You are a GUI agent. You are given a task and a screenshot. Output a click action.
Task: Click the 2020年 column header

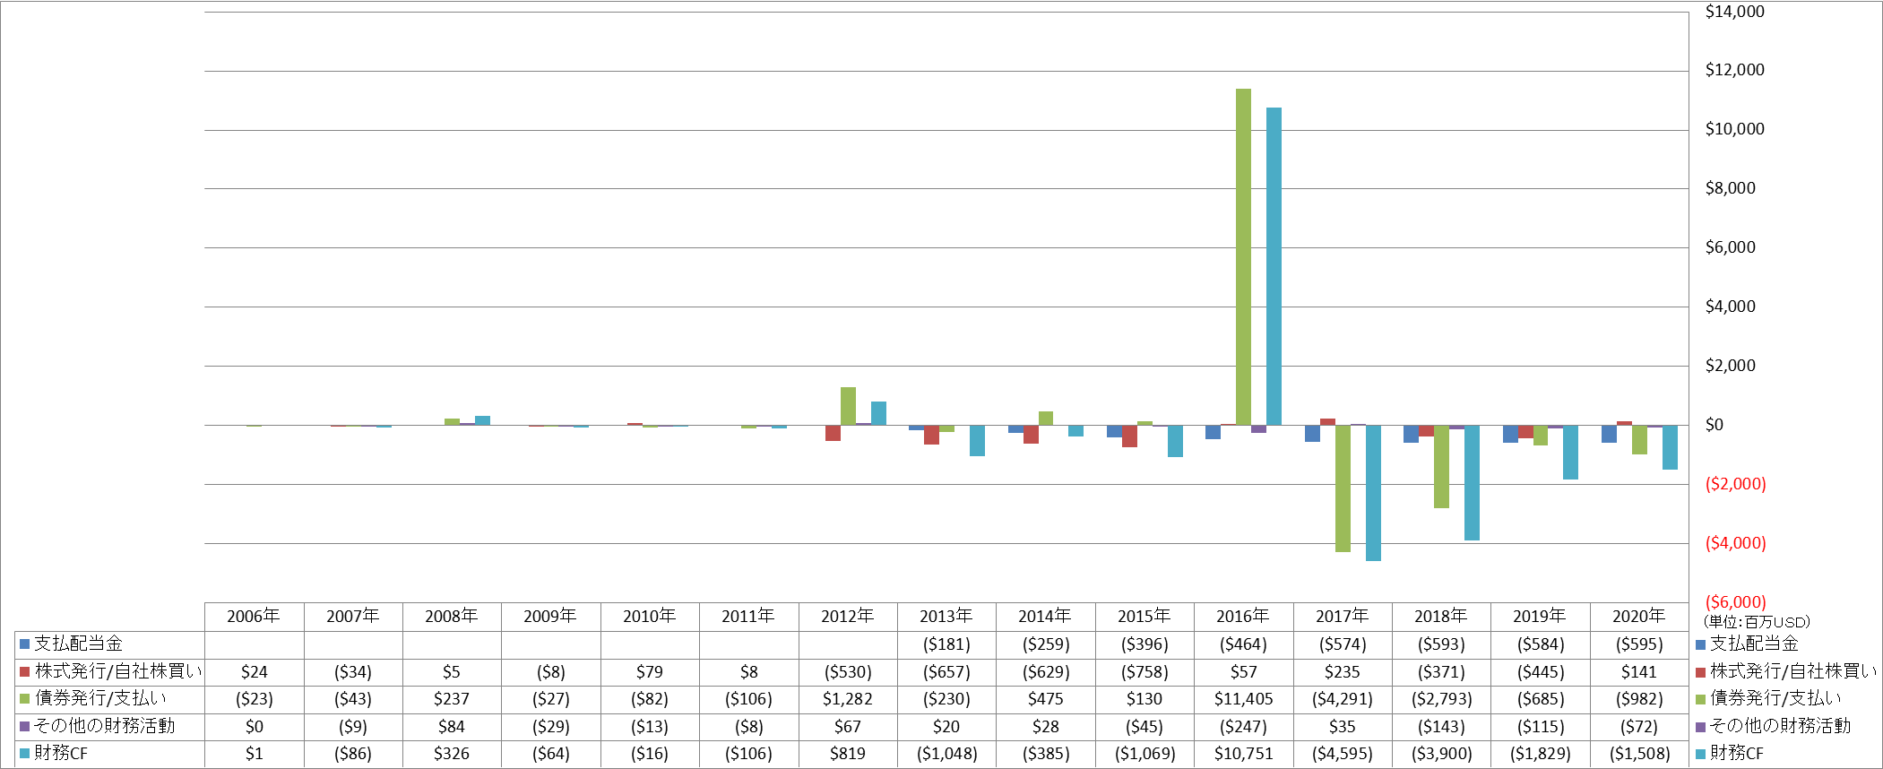click(x=1639, y=616)
